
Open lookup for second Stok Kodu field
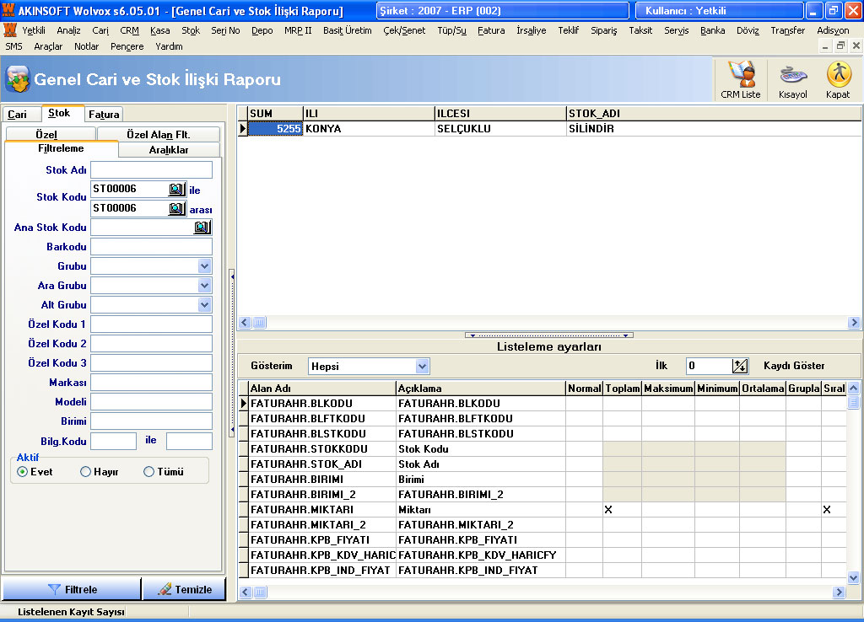(x=176, y=209)
